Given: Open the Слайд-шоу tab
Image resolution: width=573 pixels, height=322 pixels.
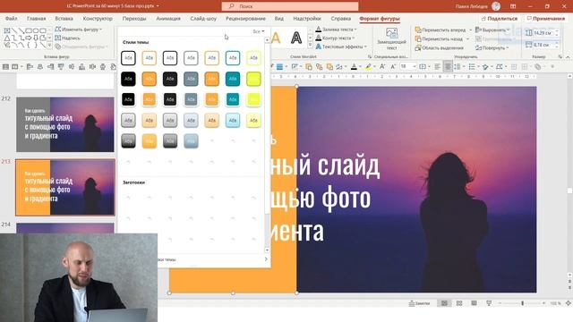Looking at the screenshot, I should (203, 18).
